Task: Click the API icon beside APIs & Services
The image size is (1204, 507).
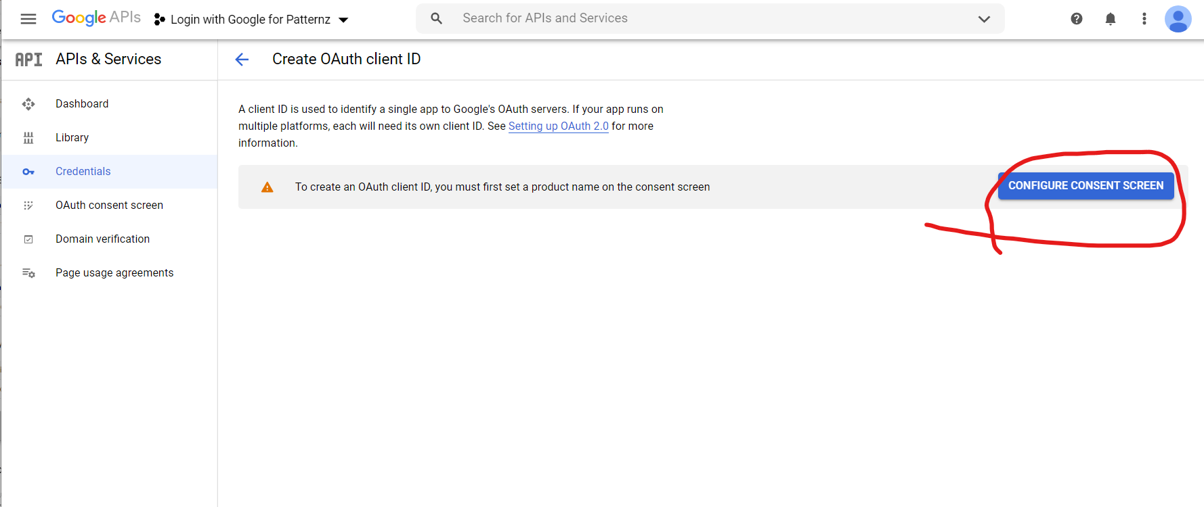Action: 28,59
